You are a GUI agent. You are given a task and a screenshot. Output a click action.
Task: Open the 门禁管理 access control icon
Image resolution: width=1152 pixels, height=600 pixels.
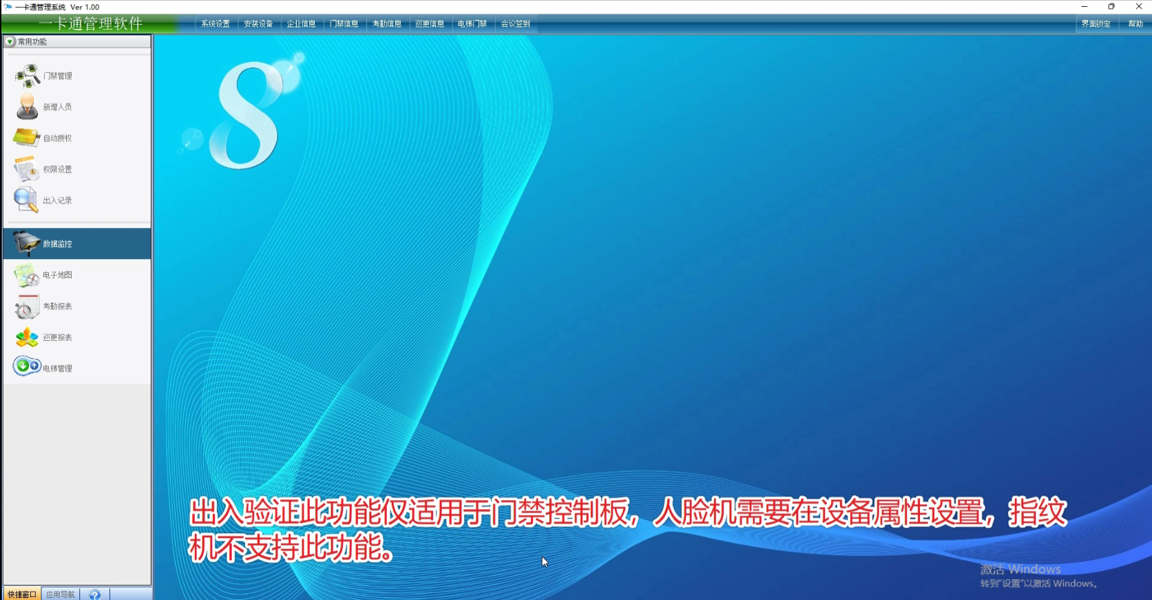pos(28,76)
